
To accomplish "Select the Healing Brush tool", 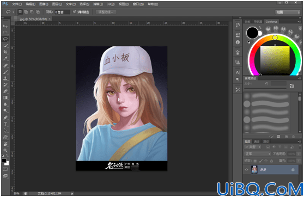I will pyautogui.click(x=5, y=65).
